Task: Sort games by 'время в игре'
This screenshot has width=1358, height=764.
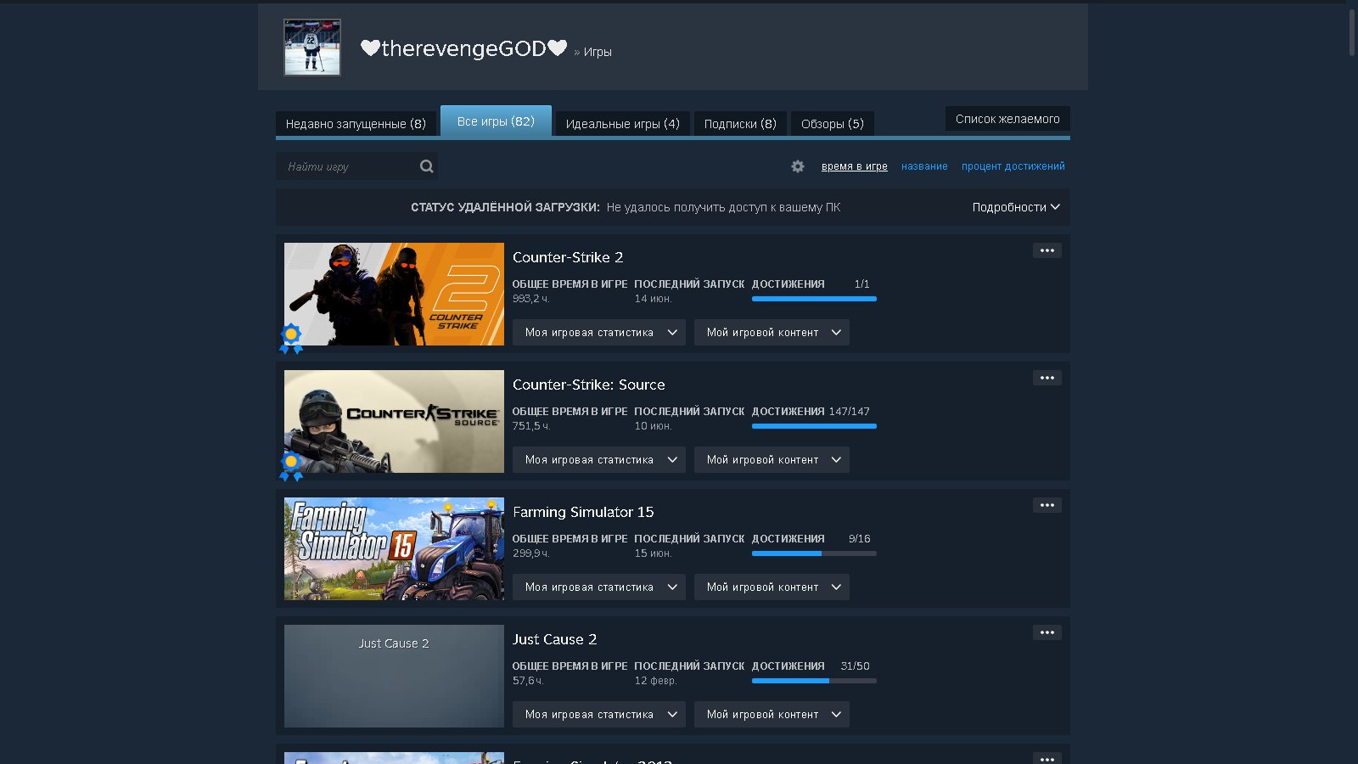Action: coord(854,166)
